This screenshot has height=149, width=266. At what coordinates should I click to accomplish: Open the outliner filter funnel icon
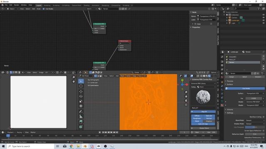click(259, 9)
